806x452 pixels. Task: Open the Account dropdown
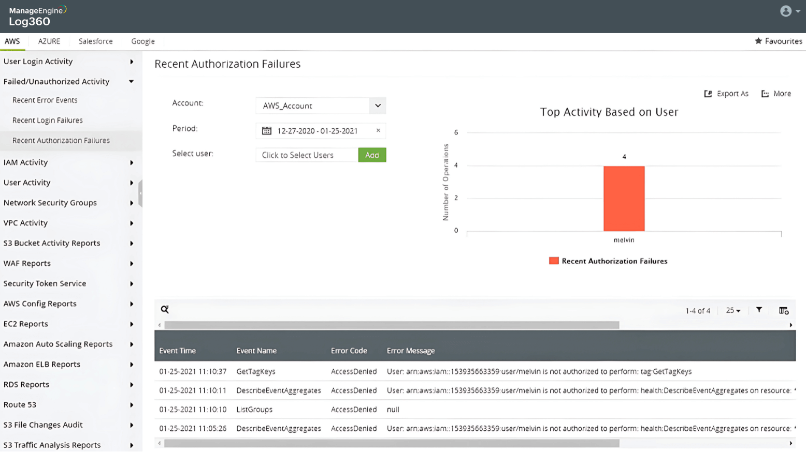click(x=378, y=106)
